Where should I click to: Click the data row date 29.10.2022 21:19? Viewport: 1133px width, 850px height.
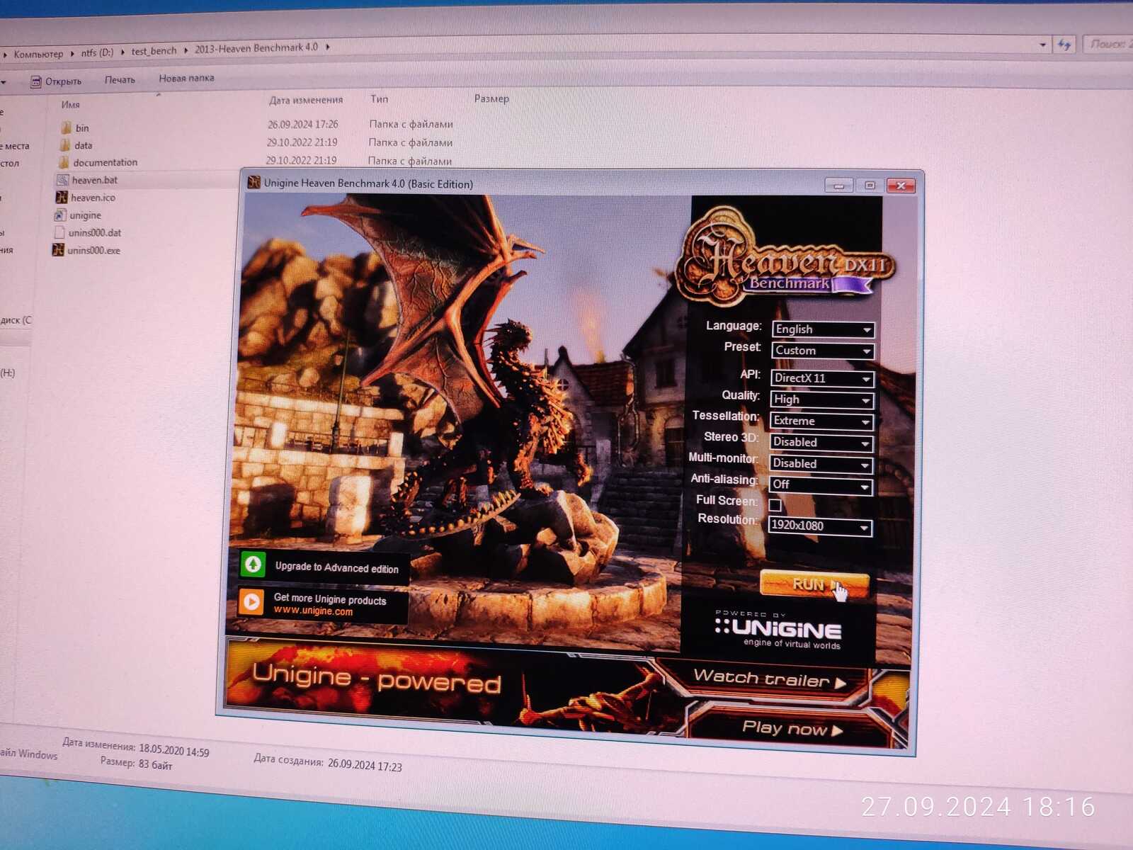tap(302, 142)
